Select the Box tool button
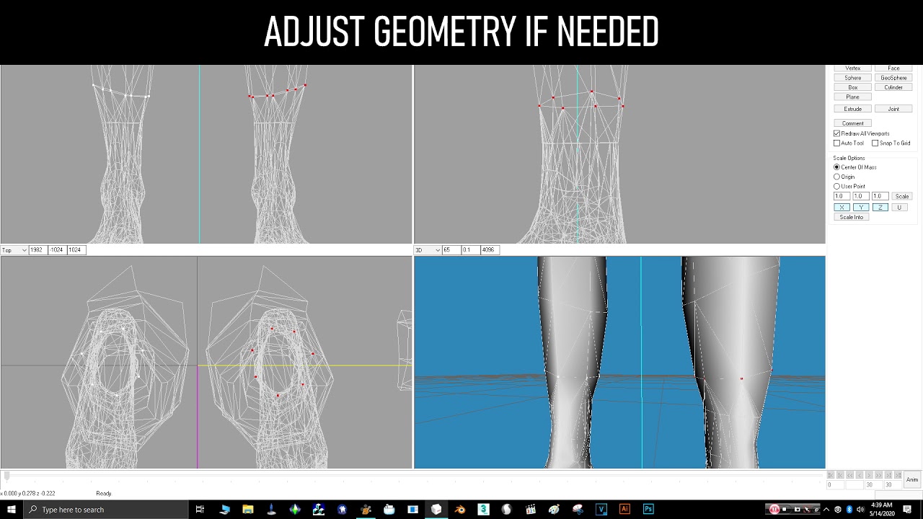 coord(852,87)
